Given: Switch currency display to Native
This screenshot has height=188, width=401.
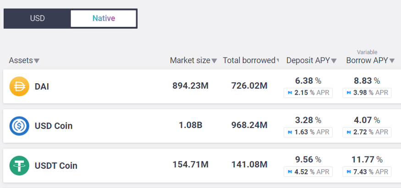Looking at the screenshot, I should [104, 19].
